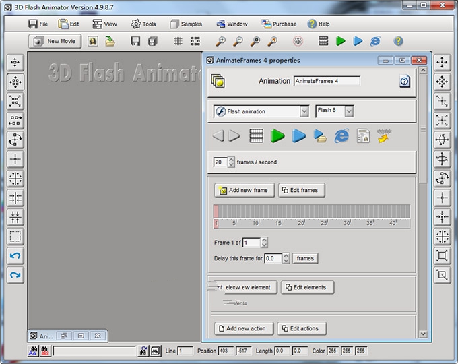Select the rotate tool in left sidebar
458x364 pixels.
15,140
